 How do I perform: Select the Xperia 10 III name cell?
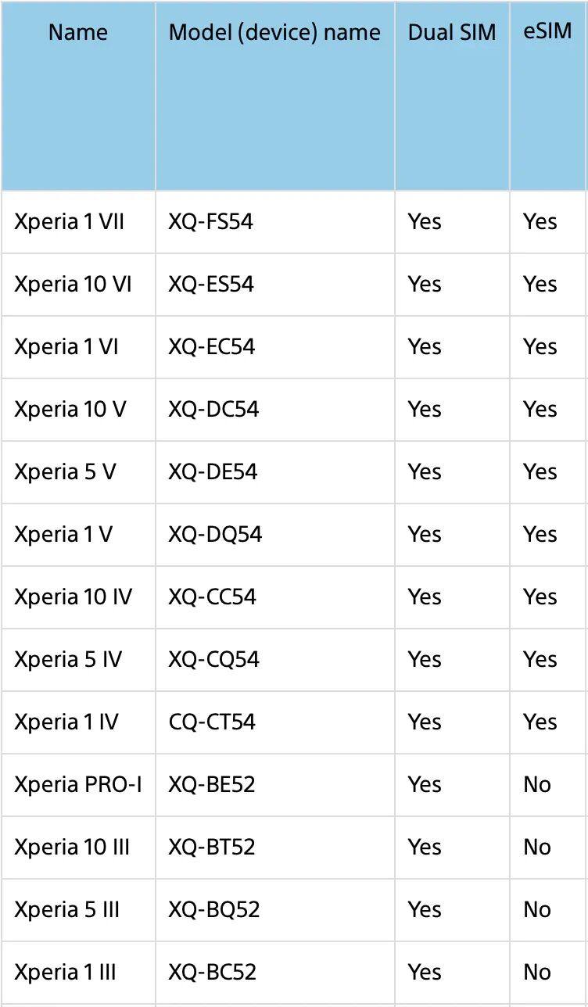coord(72,848)
